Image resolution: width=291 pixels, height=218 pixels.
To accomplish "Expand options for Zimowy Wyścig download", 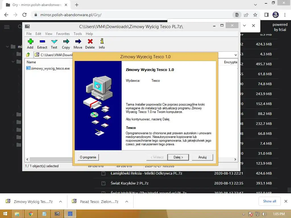I will pos(61,202).
